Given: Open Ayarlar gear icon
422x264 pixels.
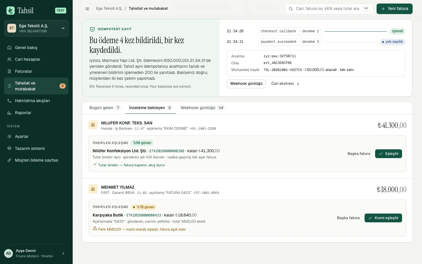Looking at the screenshot, I should pos(9,136).
